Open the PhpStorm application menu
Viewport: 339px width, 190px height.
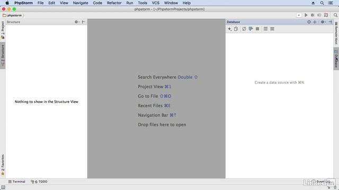23,3
